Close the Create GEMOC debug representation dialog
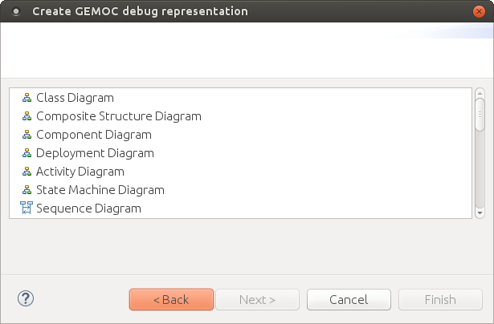The height and width of the screenshot is (324, 494). click(479, 11)
